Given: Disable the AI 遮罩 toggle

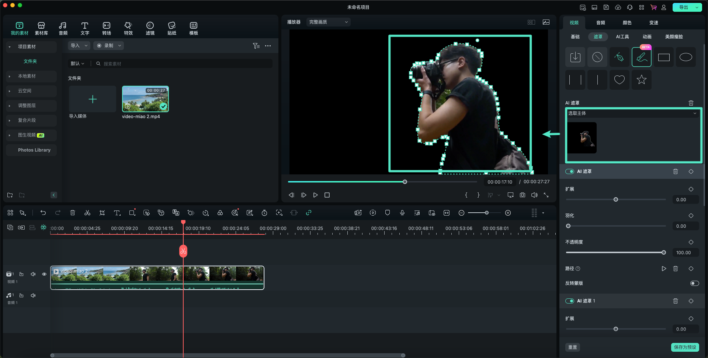Looking at the screenshot, I should point(570,171).
